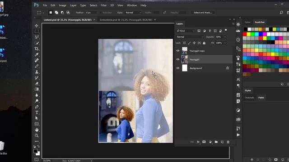This screenshot has width=289, height=162.
Task: Select the History Brush tool
Action: pos(37,78)
